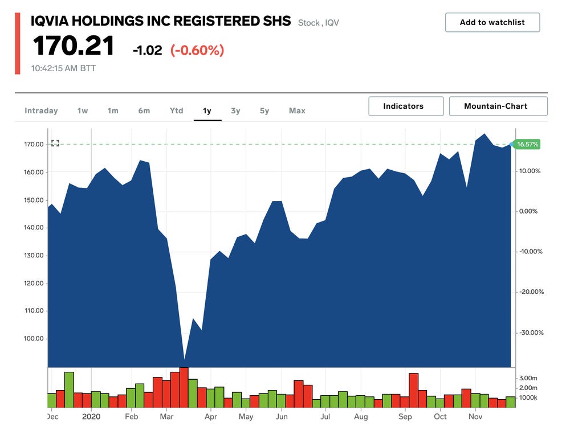
Task: Click the stock price 170.21
Action: 74,46
